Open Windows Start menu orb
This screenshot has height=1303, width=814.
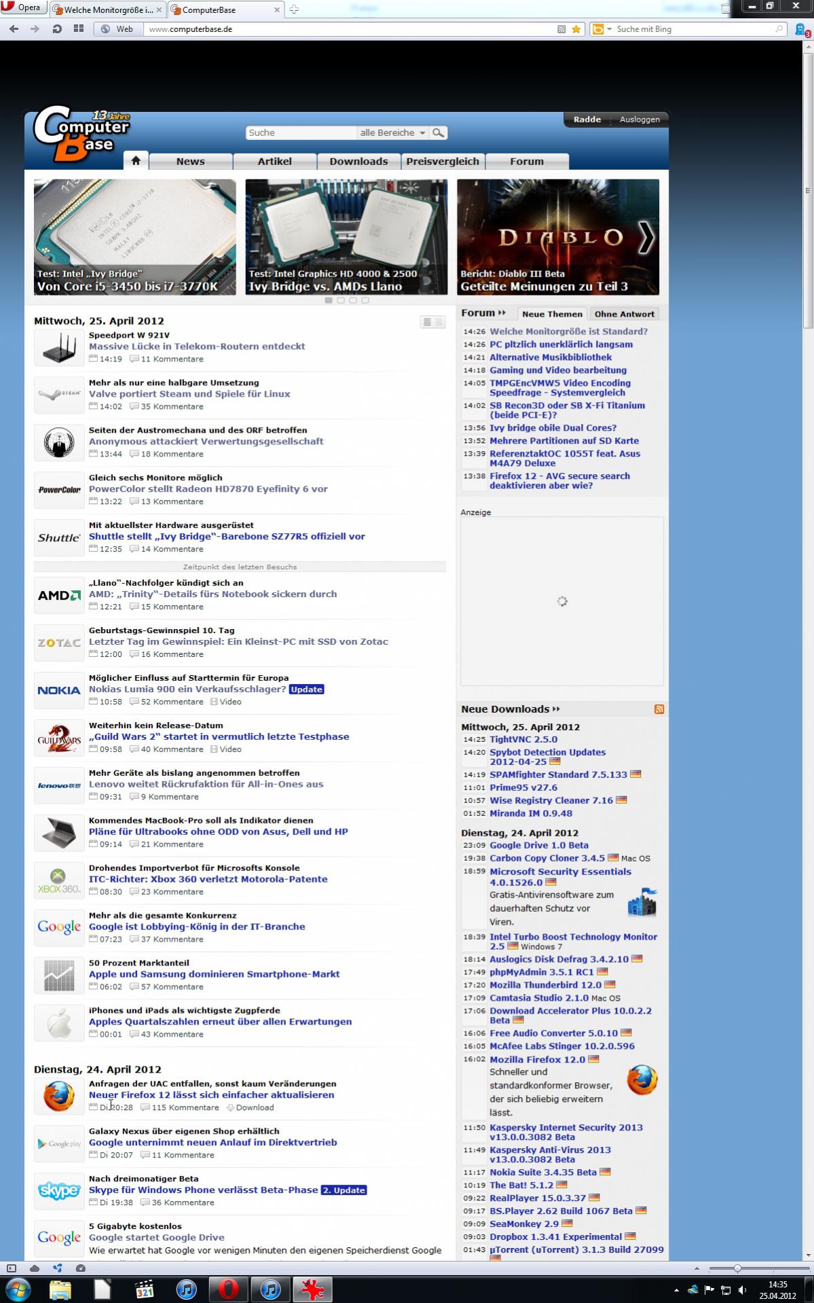(18, 1289)
